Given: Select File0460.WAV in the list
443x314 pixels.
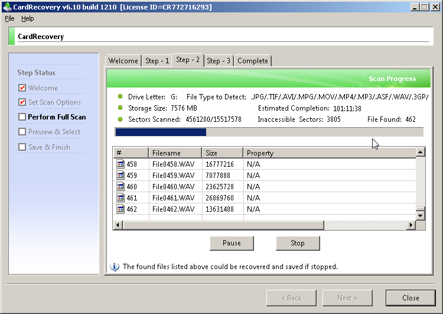Looking at the screenshot, I should (173, 187).
